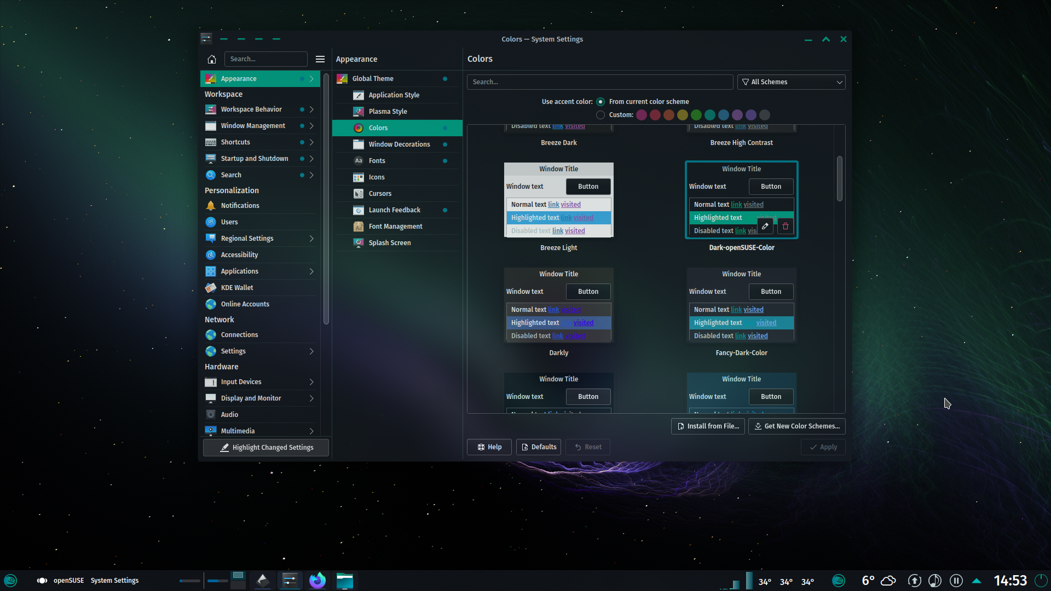
Task: Click the color scheme search field
Action: pyautogui.click(x=600, y=82)
